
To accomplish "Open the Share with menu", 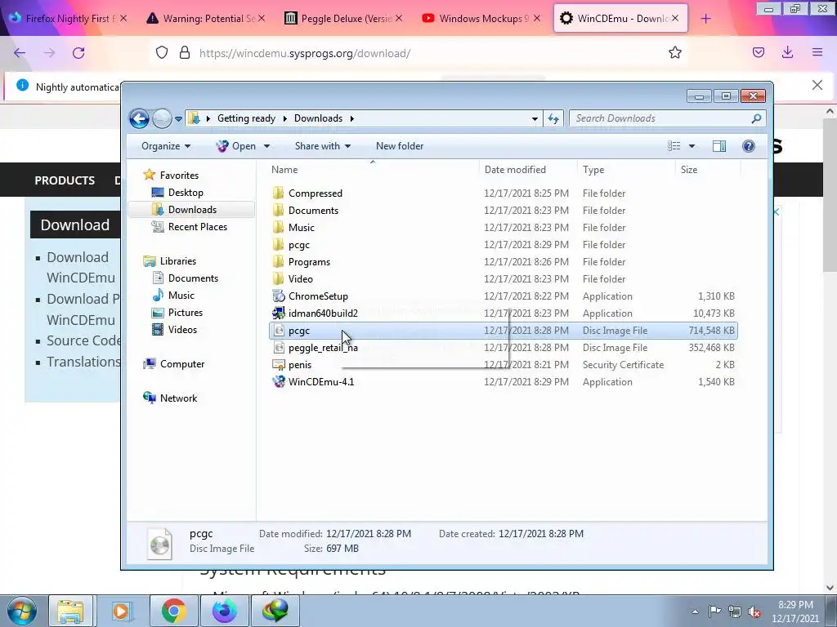I will point(322,146).
